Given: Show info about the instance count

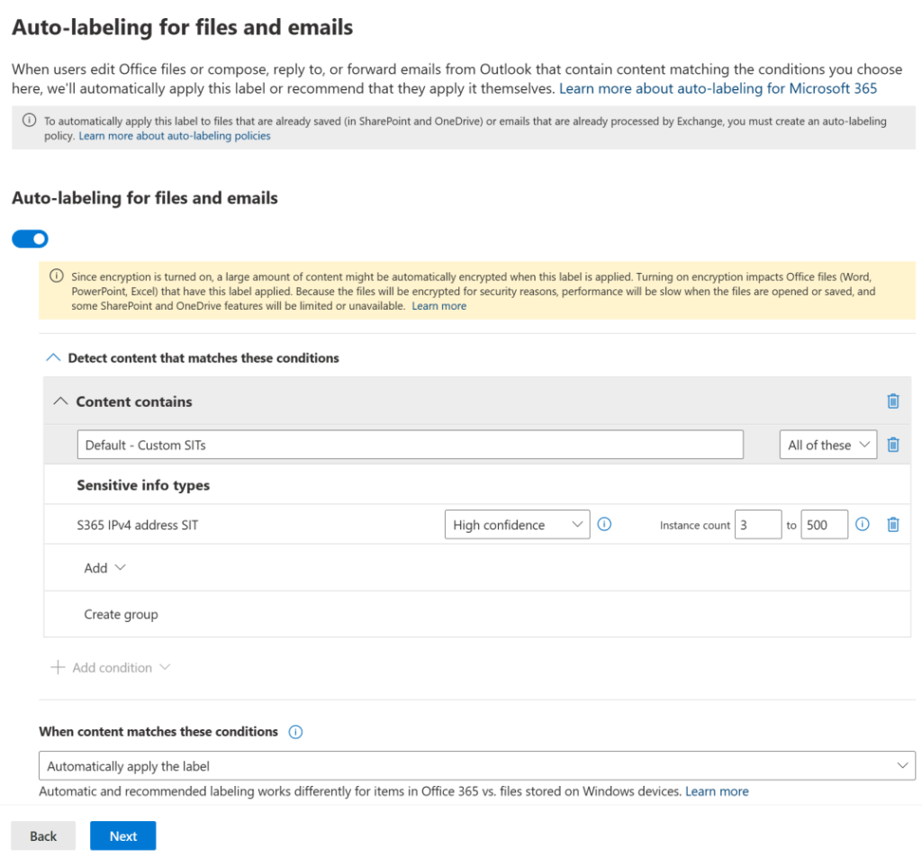Looking at the screenshot, I should [862, 525].
